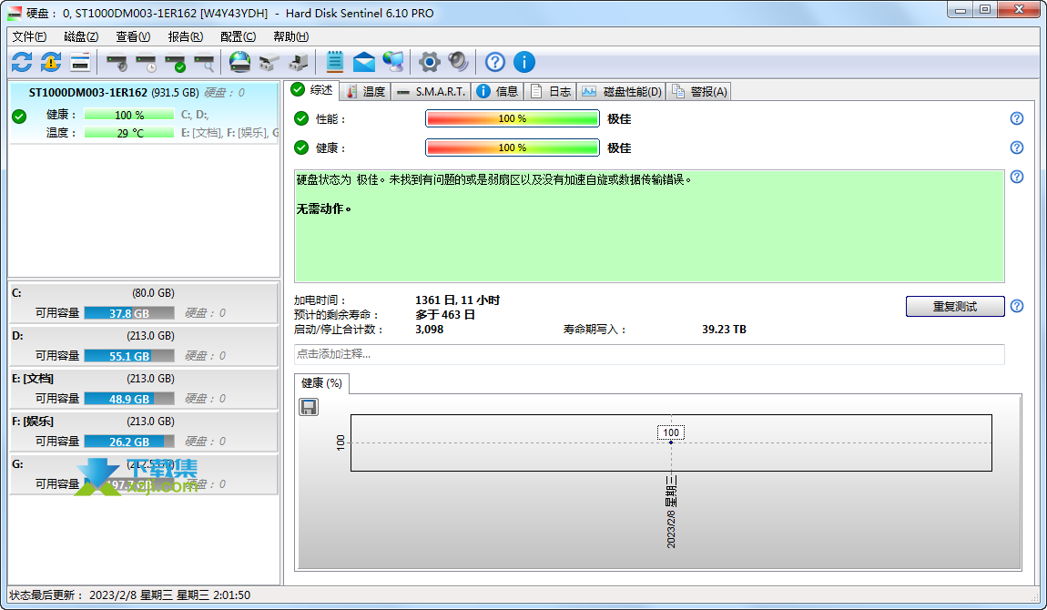Click the 性能 100 % gradient bar

tap(513, 118)
